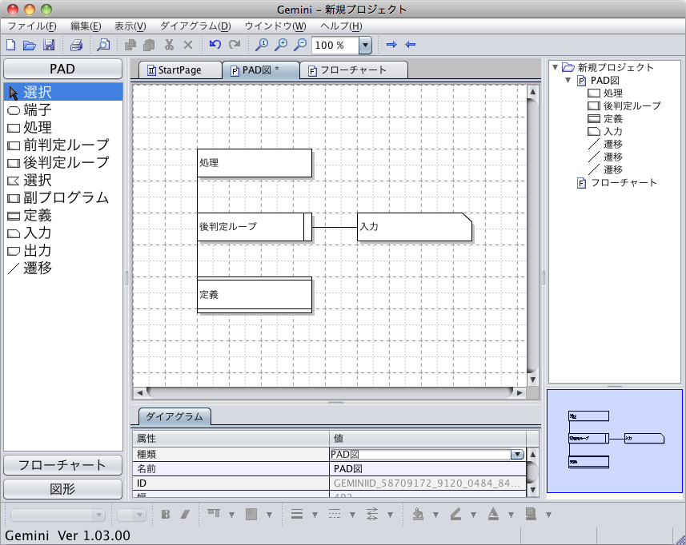686x545 pixels.
Task: Open the 種類 PAD図 value dropdown
Action: 517,454
